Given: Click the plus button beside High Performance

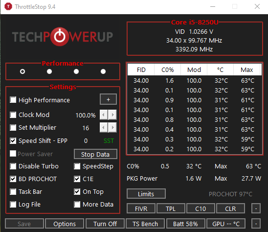Looking at the screenshot, I should [108, 99].
